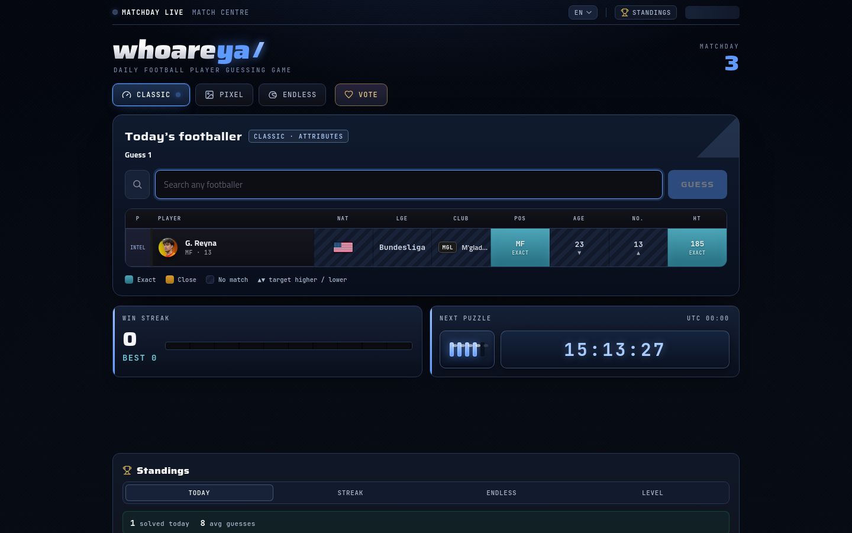Select the Today standings tab

click(x=199, y=493)
